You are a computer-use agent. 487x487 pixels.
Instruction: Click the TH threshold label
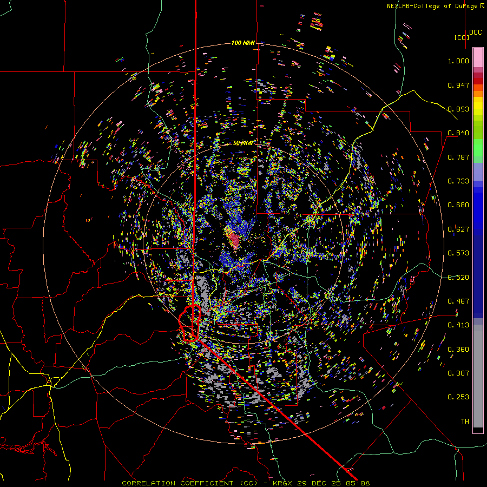(465, 422)
